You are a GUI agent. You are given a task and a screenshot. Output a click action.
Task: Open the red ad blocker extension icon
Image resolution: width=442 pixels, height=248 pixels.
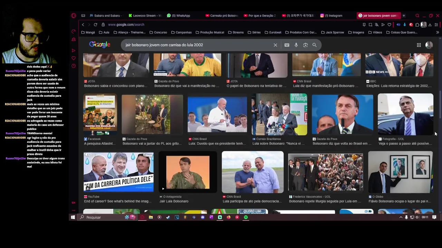click(x=411, y=25)
